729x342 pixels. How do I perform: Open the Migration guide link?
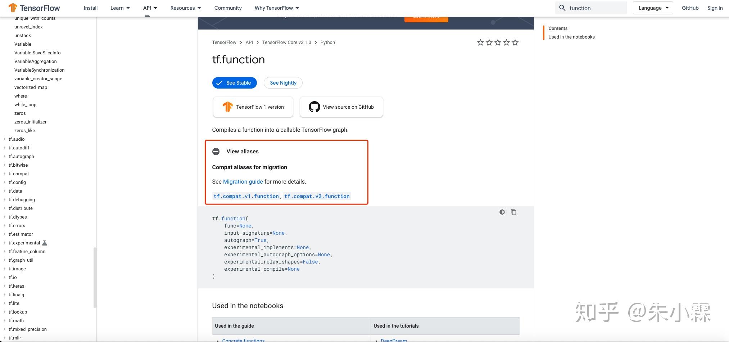243,181
